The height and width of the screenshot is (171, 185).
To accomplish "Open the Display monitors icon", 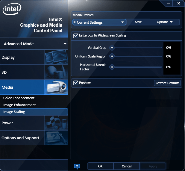I will click(56, 57).
